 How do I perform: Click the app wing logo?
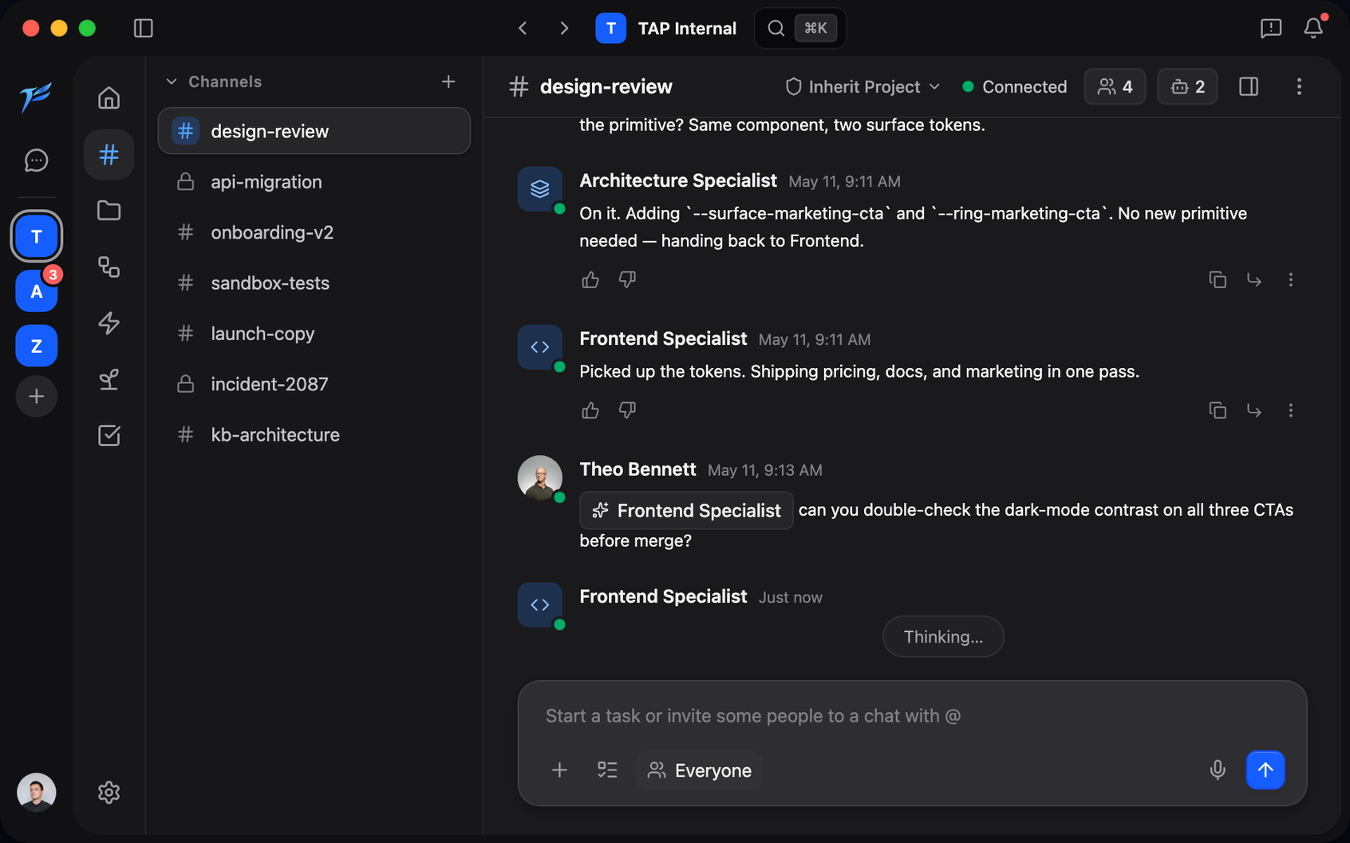click(x=36, y=97)
